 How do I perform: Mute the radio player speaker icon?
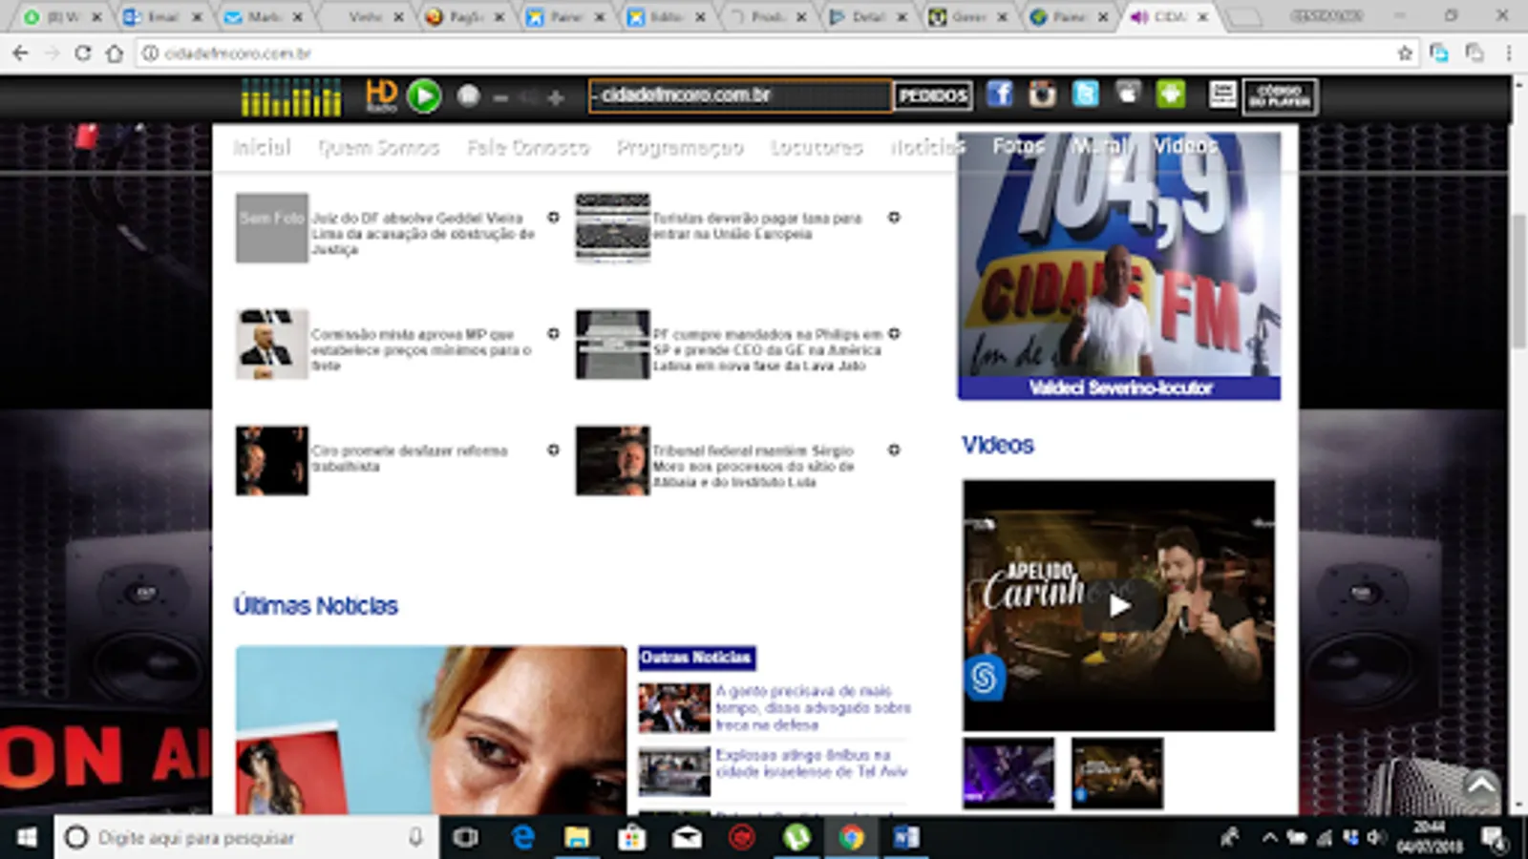tap(528, 97)
